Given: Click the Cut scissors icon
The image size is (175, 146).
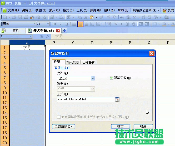Looking at the screenshot, I should (x=86, y=17).
